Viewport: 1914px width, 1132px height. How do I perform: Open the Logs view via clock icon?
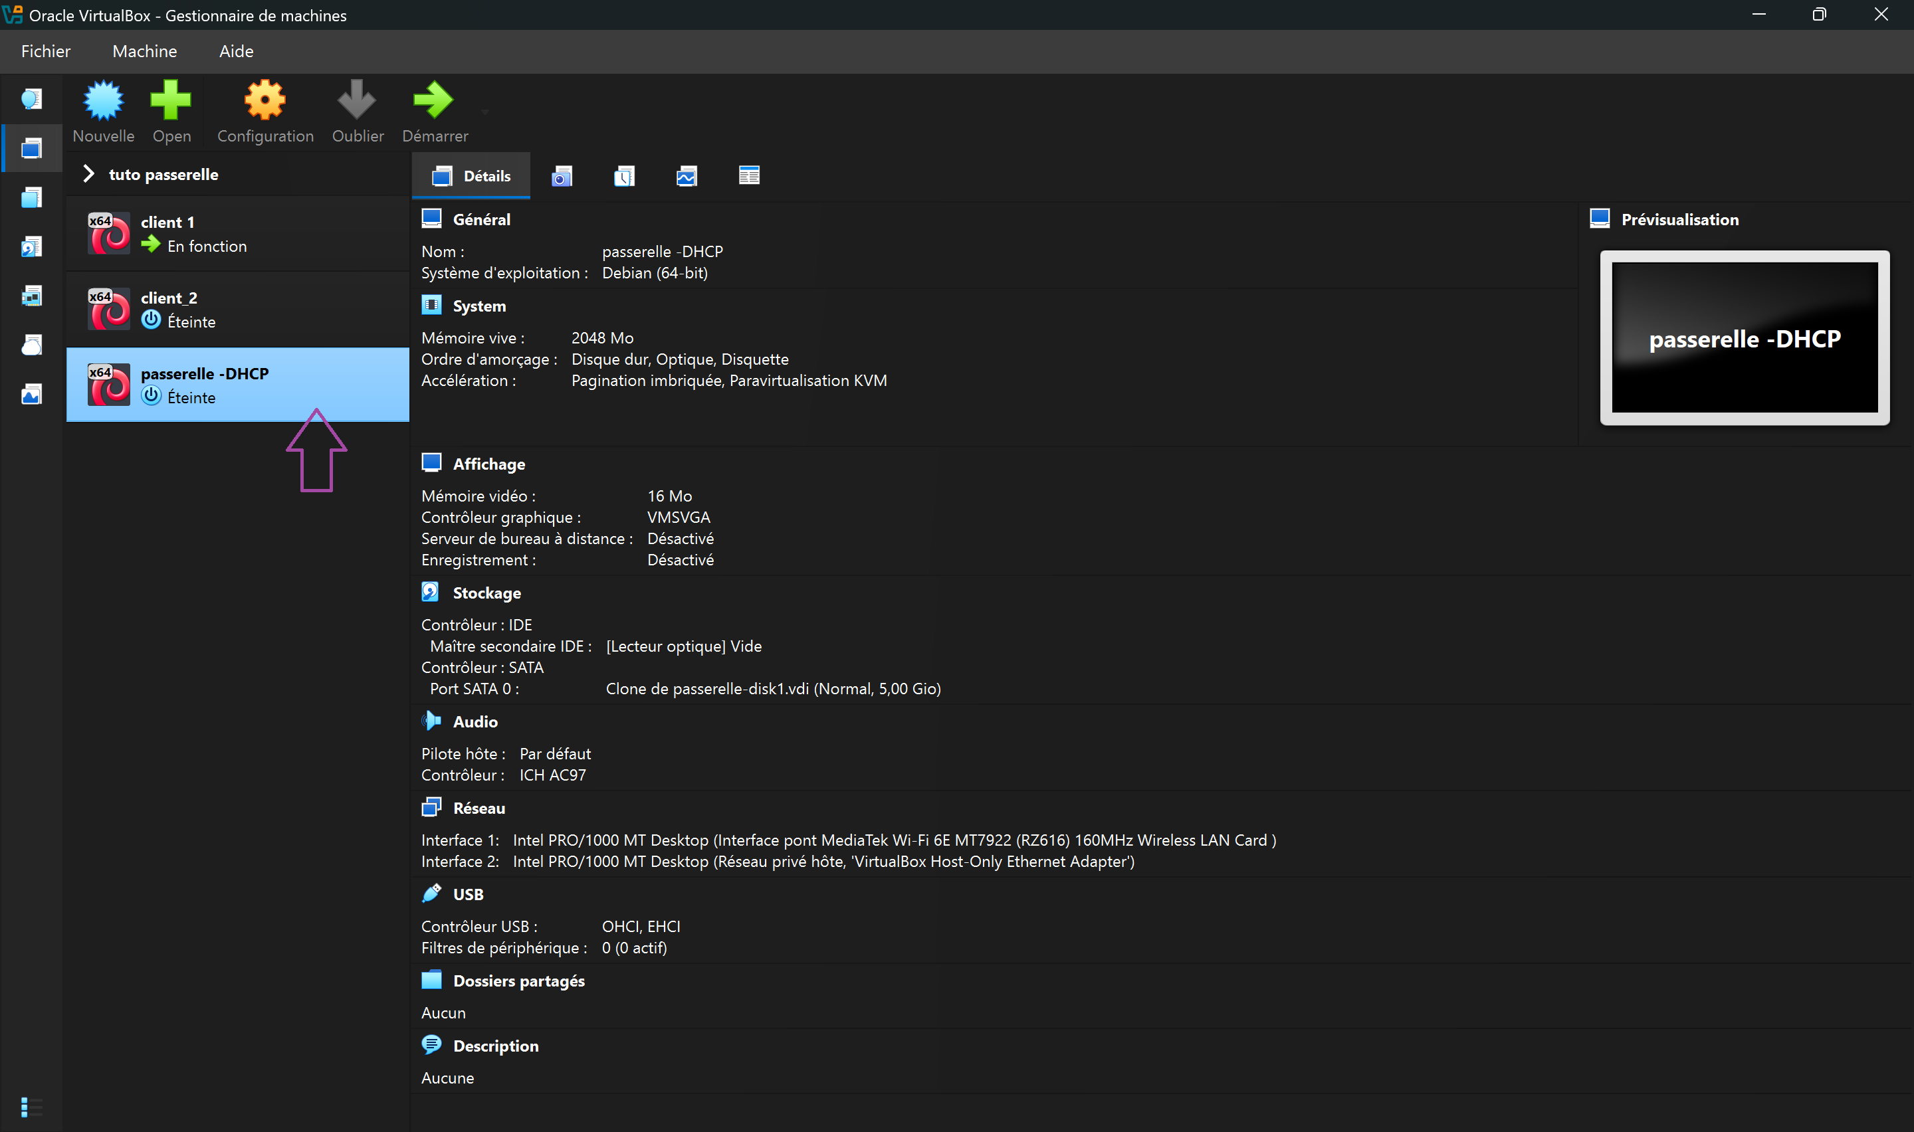(624, 175)
